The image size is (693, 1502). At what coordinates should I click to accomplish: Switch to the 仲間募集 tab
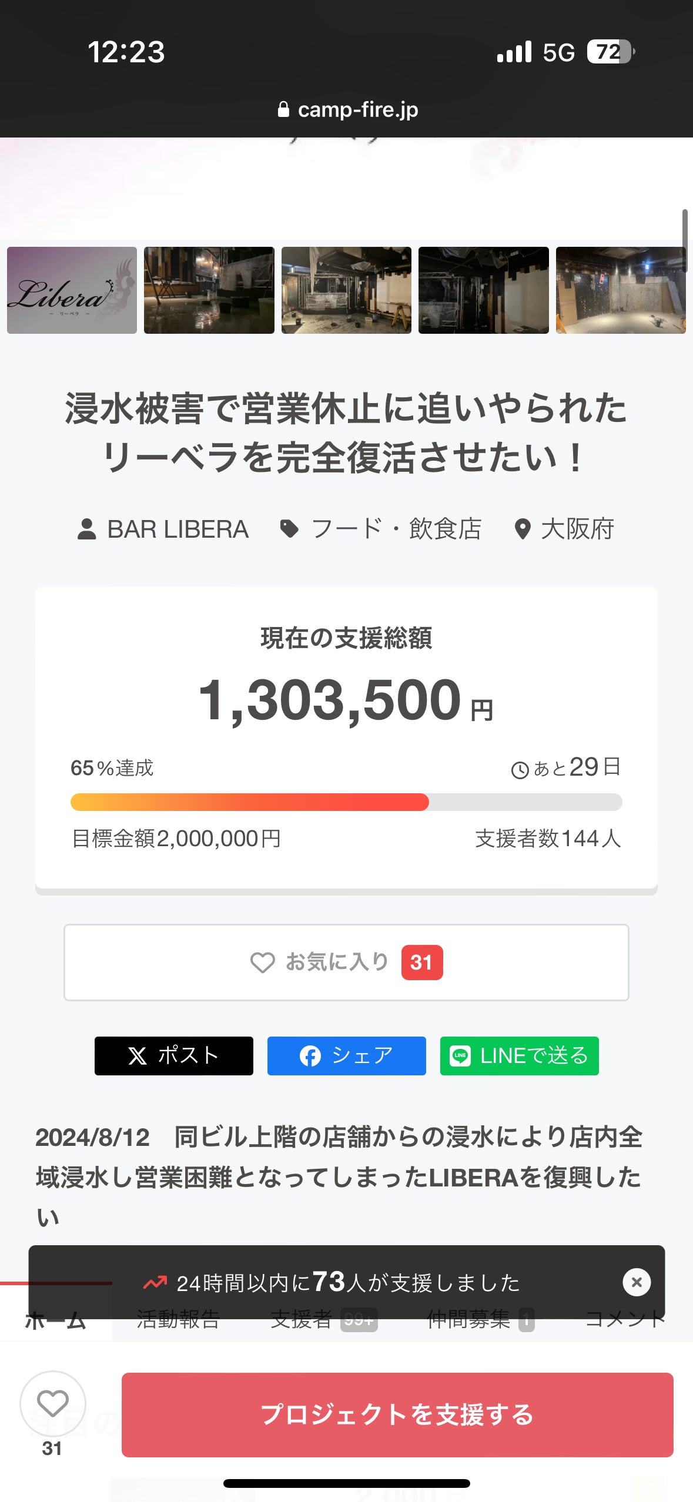point(480,1321)
